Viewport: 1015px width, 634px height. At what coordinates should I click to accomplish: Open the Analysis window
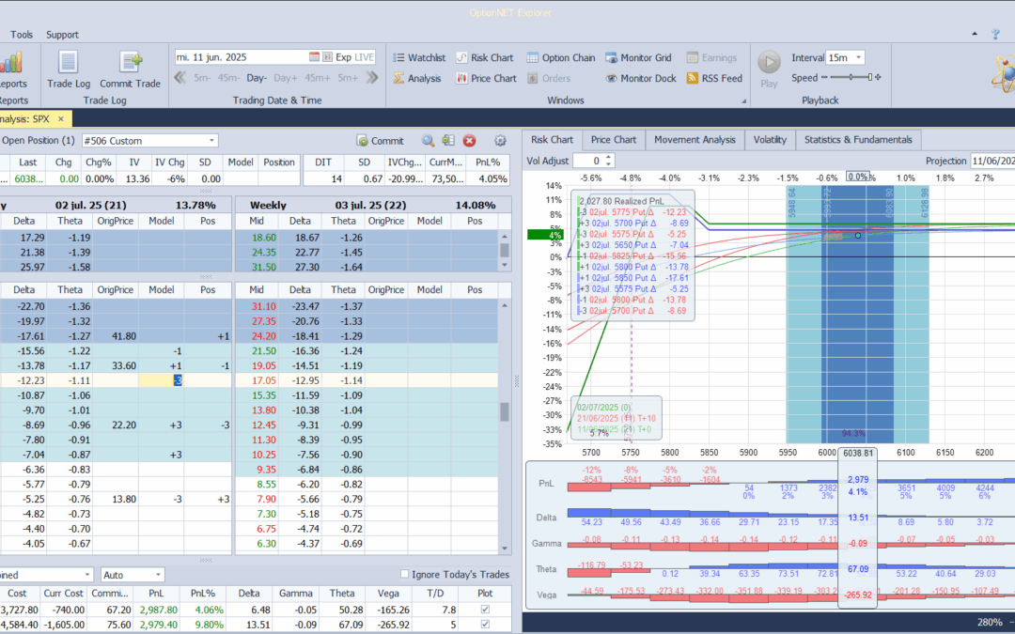point(417,78)
